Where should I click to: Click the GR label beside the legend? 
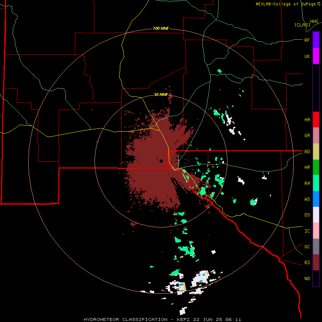click(x=307, y=136)
